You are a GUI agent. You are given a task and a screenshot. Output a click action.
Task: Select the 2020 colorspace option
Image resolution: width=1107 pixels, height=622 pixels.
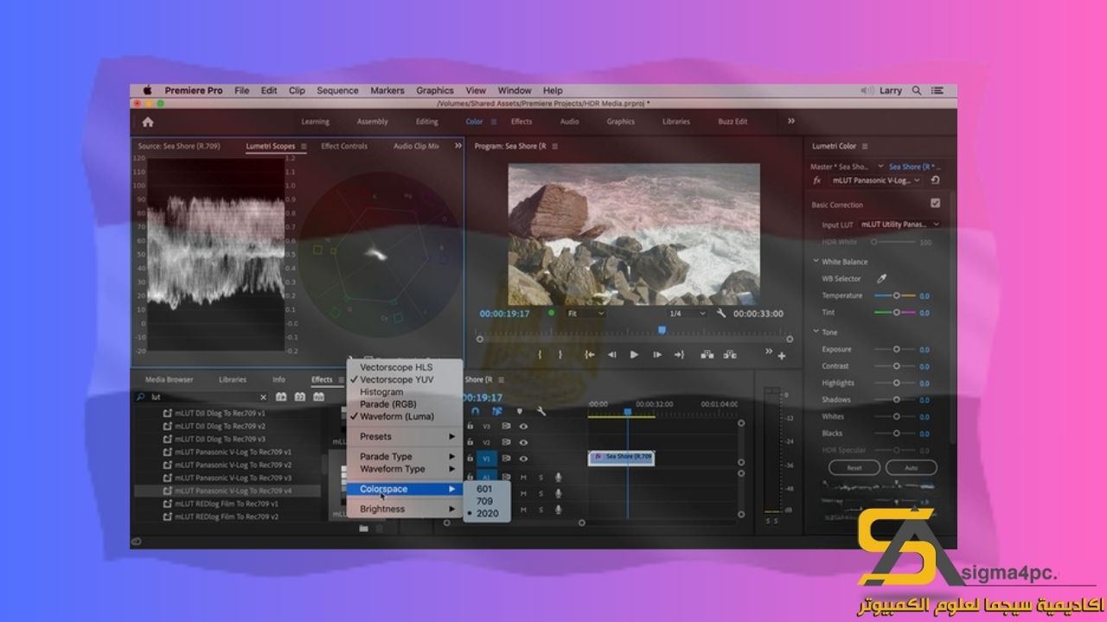487,513
